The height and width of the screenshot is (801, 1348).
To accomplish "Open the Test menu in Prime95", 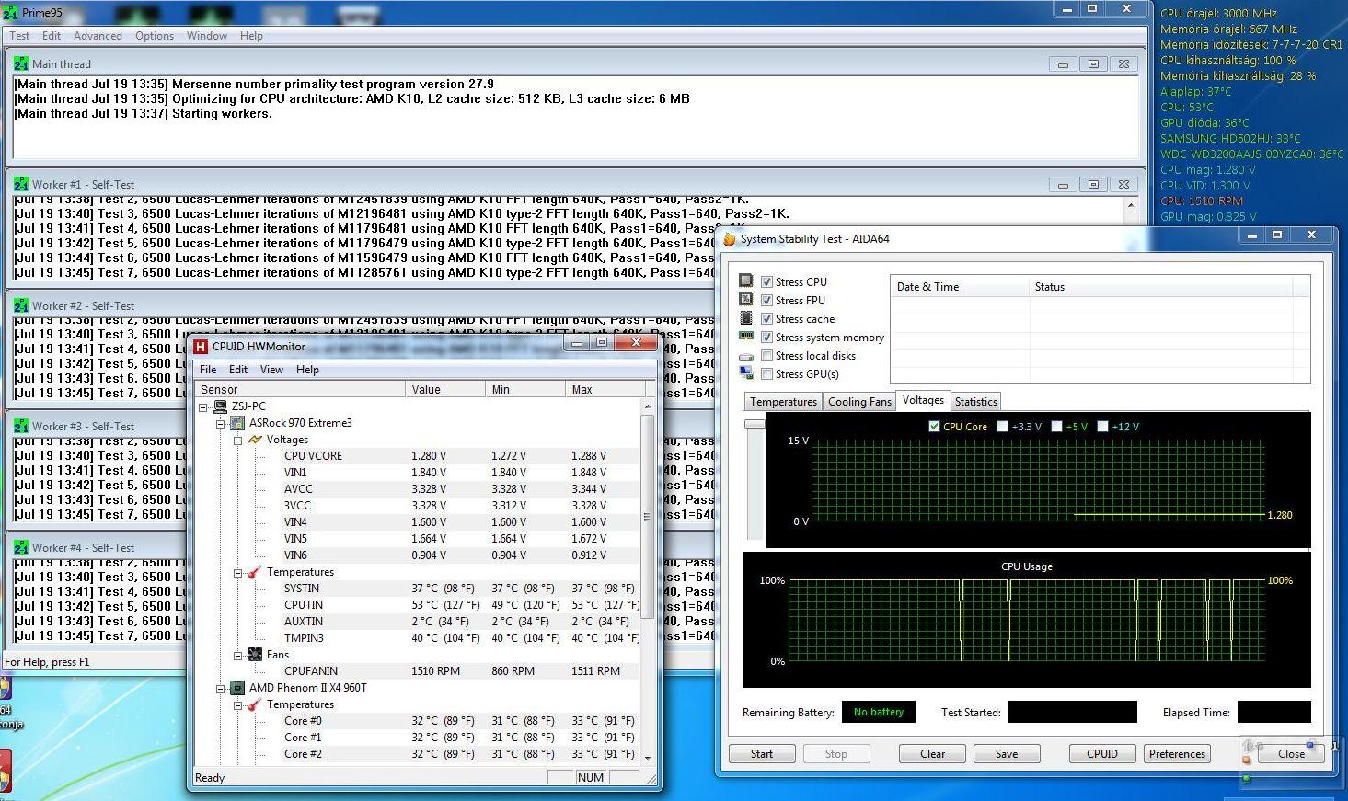I will tap(19, 36).
